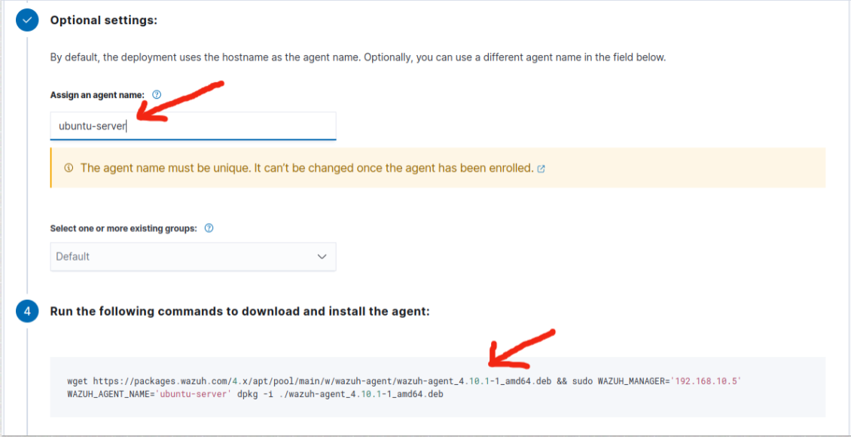Click the wget keyword in code block
Screen dimensions: 851x437
click(x=78, y=381)
